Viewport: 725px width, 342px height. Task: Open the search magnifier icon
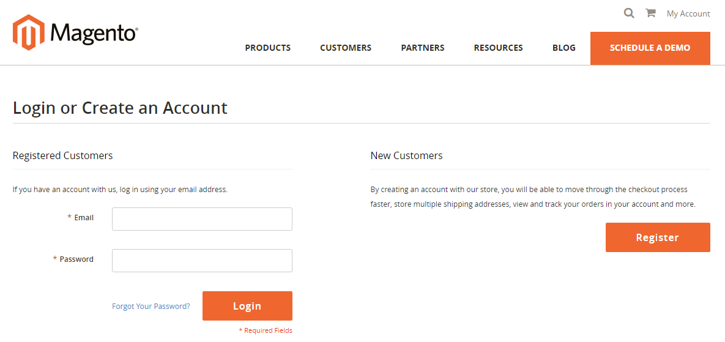pos(629,13)
